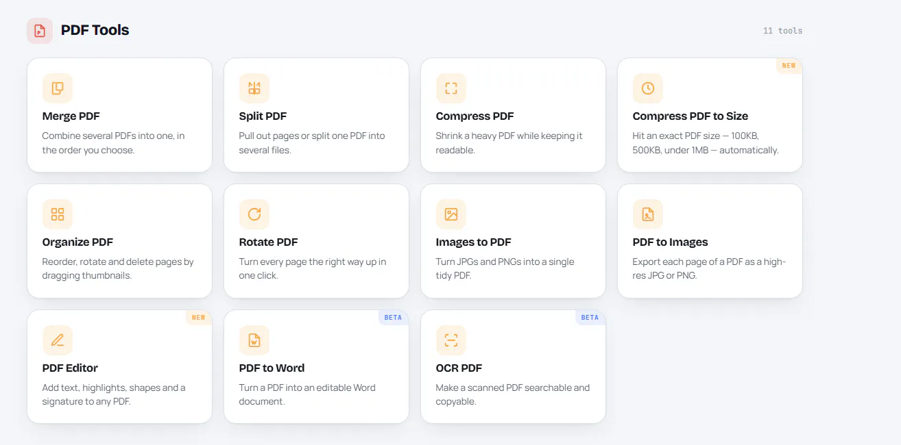
Task: Click the "11 tools" count label
Action: [x=783, y=31]
